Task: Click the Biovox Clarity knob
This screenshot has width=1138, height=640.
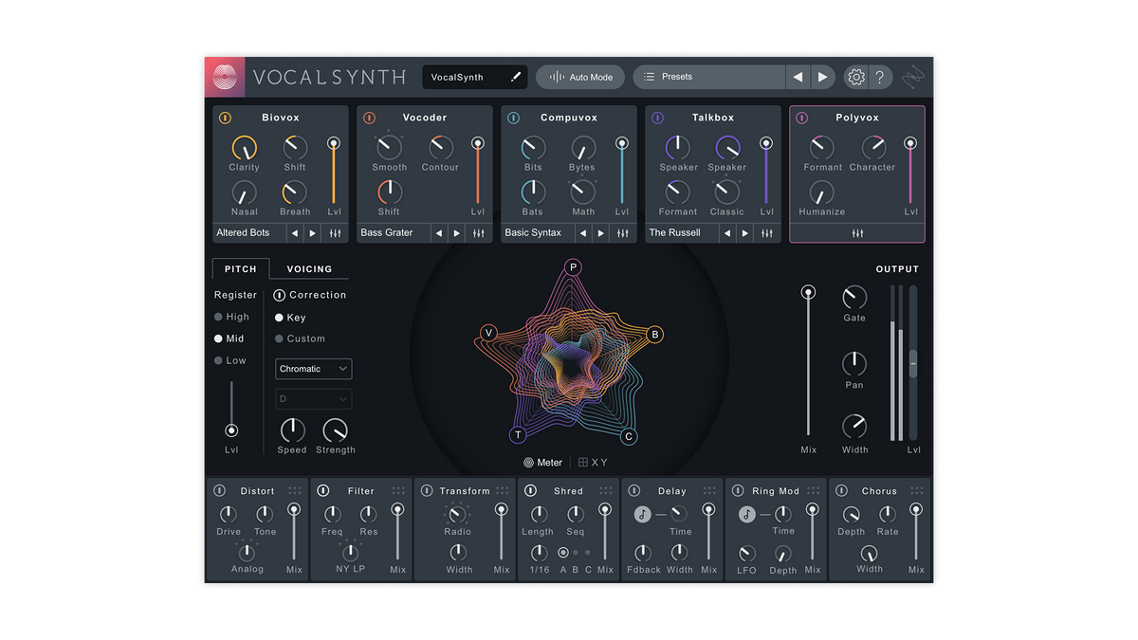Action: tap(244, 148)
